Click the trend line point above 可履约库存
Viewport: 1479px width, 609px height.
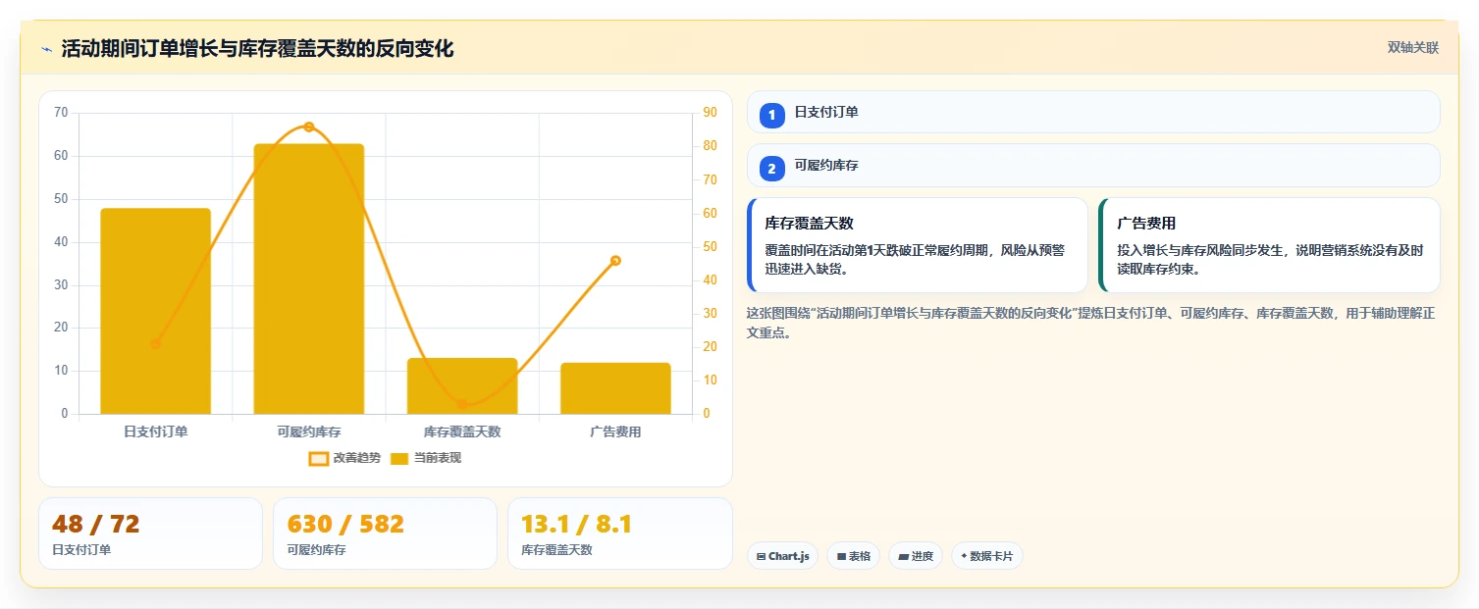[x=309, y=127]
